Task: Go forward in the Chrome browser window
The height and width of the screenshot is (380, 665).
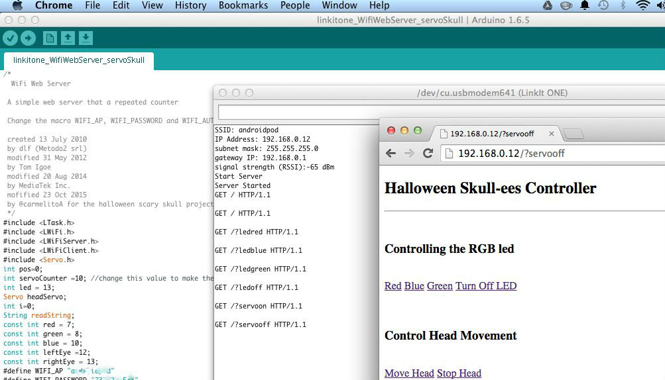Action: [409, 154]
